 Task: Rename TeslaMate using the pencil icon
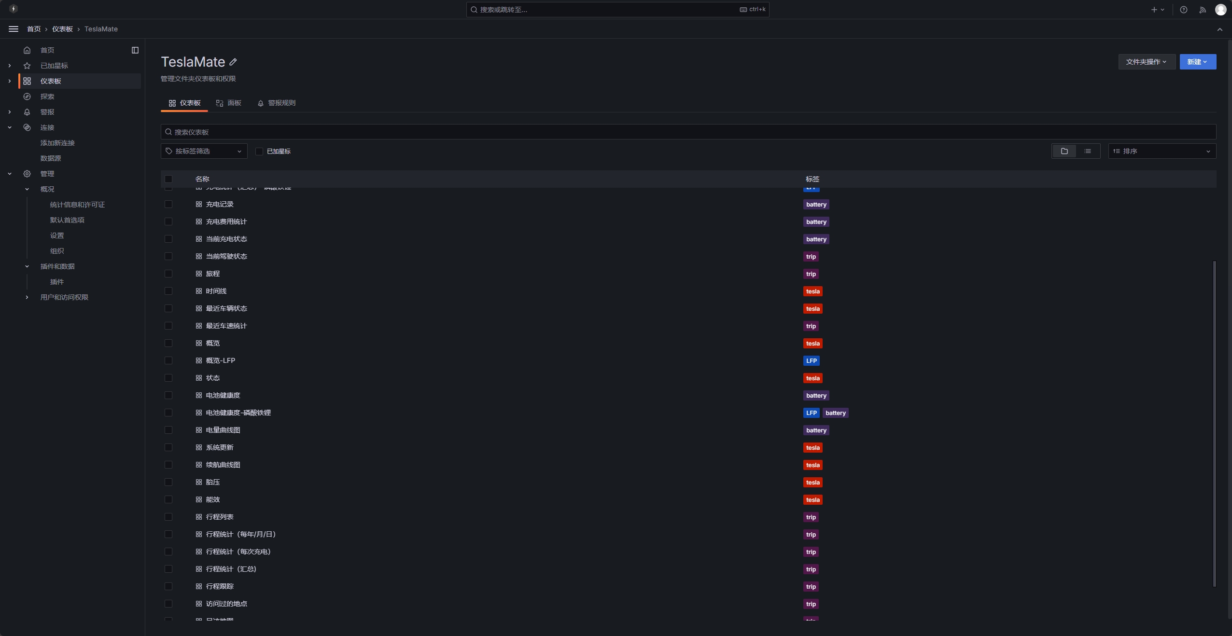[233, 62]
